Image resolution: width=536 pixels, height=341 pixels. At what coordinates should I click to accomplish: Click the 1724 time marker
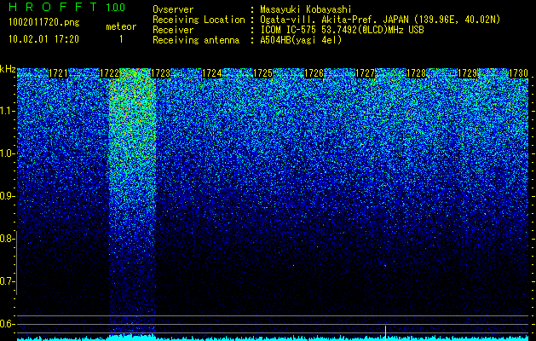point(211,73)
